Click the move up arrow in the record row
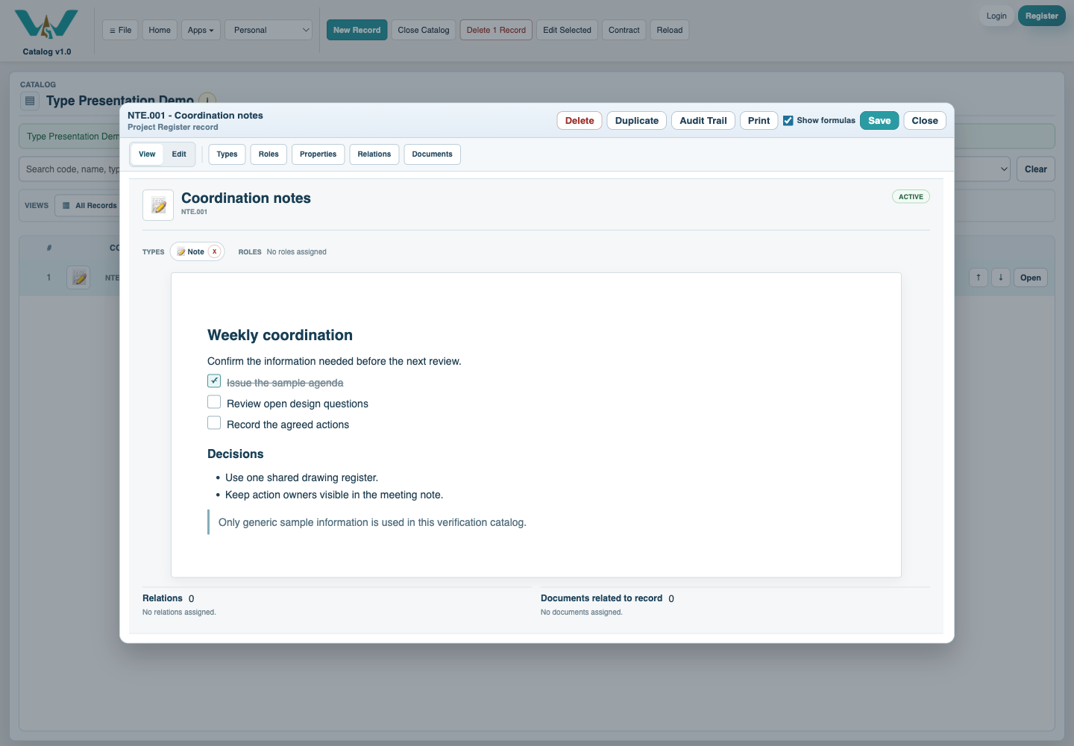The width and height of the screenshot is (1074, 746). [979, 278]
